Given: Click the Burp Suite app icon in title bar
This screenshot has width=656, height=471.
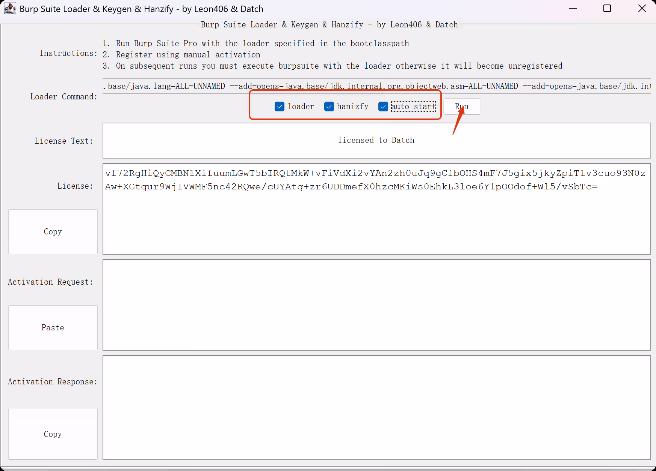Looking at the screenshot, I should tap(10, 9).
